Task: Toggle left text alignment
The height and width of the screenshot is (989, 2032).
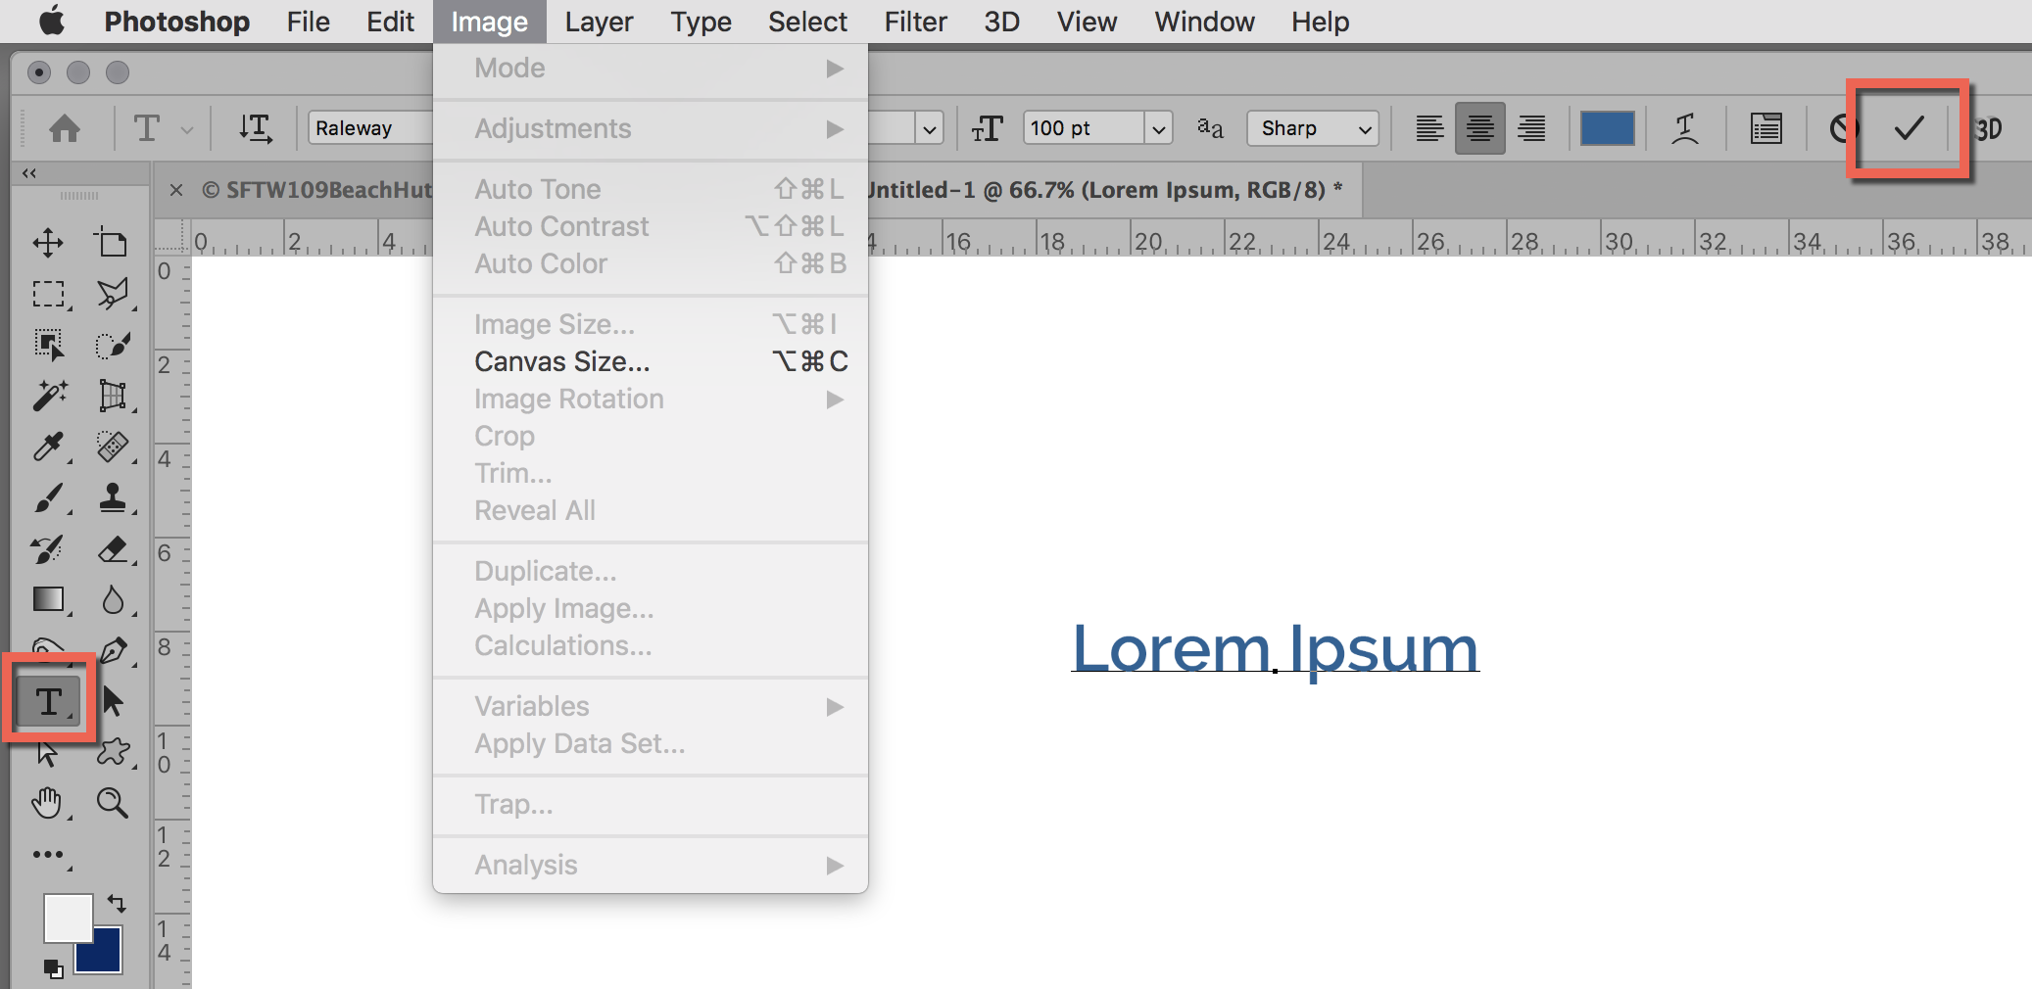Action: [x=1430, y=127]
